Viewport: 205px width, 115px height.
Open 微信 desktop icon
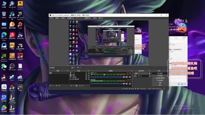tap(4, 67)
